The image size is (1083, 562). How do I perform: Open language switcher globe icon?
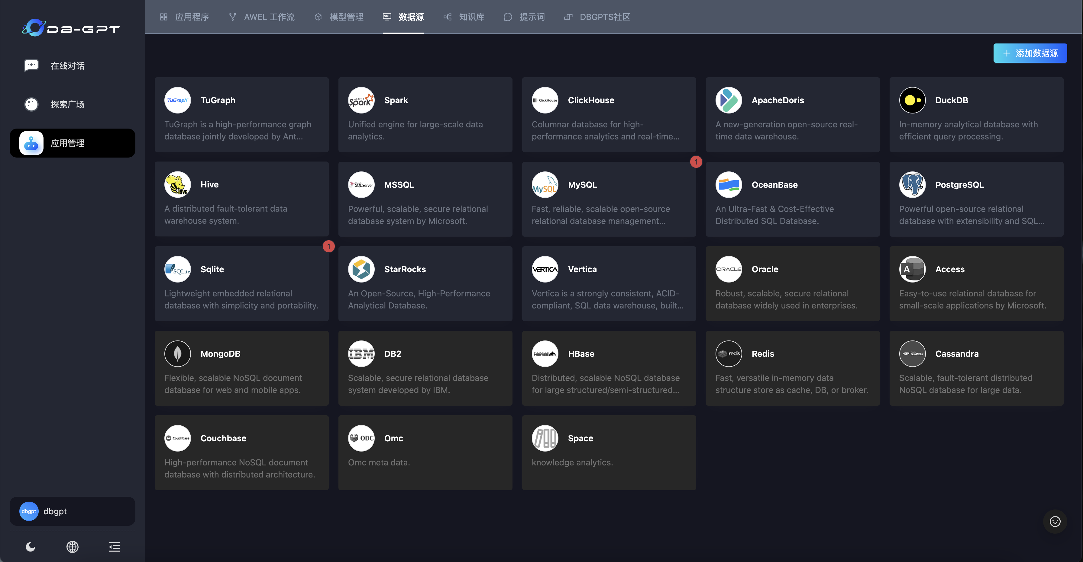click(72, 547)
